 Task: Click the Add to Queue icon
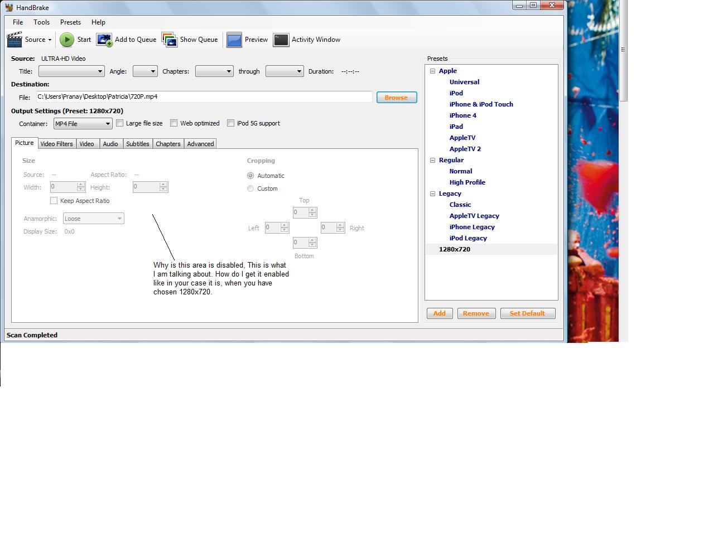click(x=104, y=40)
